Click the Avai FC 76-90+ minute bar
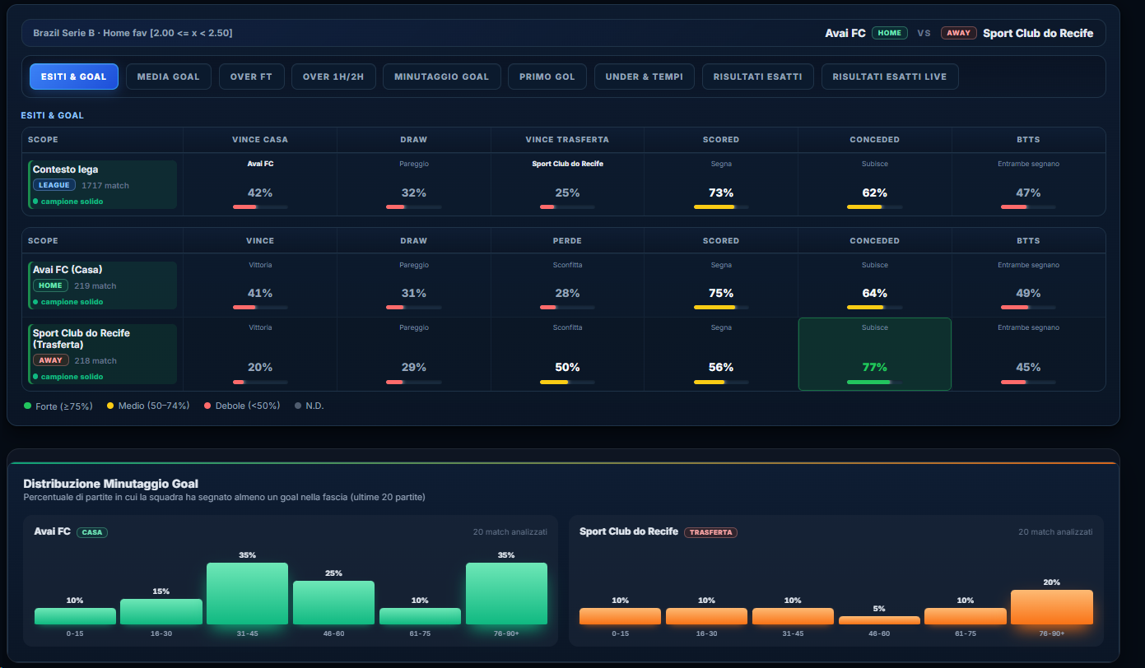Image resolution: width=1145 pixels, height=668 pixels. coord(506,594)
